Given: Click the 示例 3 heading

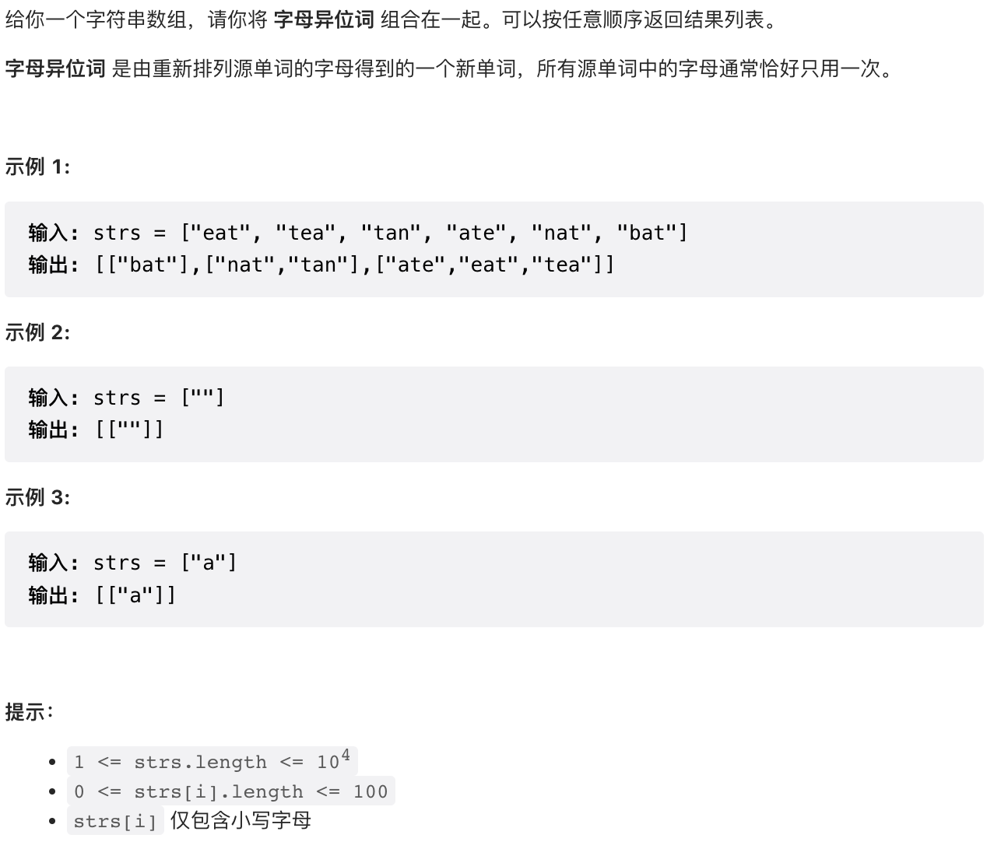Looking at the screenshot, I should click(x=37, y=497).
